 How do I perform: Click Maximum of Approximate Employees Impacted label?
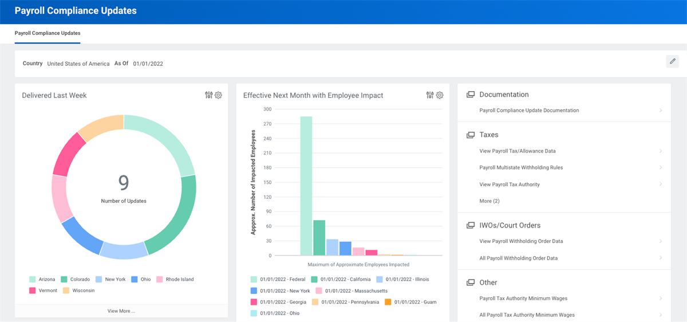358,265
